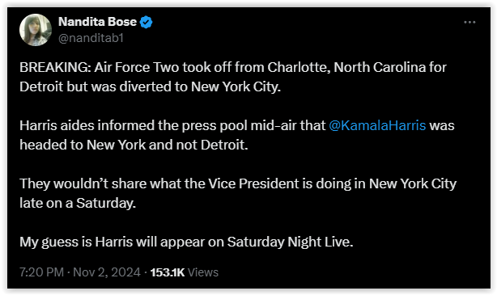497x295 pixels.
Task: Click the line starting Harris aides informed
Action: [237, 125]
